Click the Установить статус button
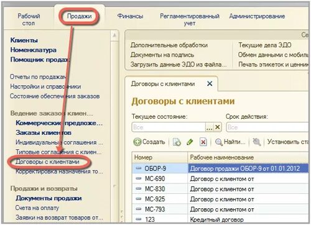Screen dimensions: 311x225 tap(288, 142)
